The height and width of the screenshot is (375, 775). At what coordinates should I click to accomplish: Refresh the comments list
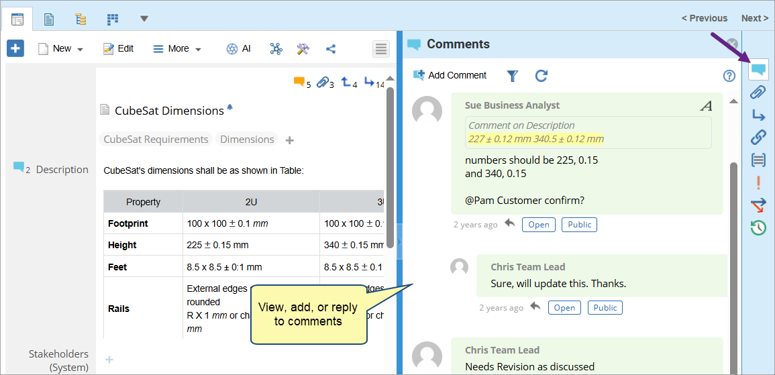[541, 76]
